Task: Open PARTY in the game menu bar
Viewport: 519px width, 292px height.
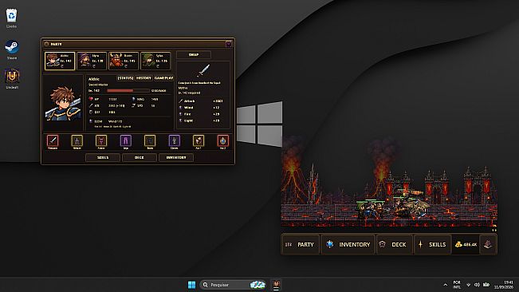Action: coord(301,244)
